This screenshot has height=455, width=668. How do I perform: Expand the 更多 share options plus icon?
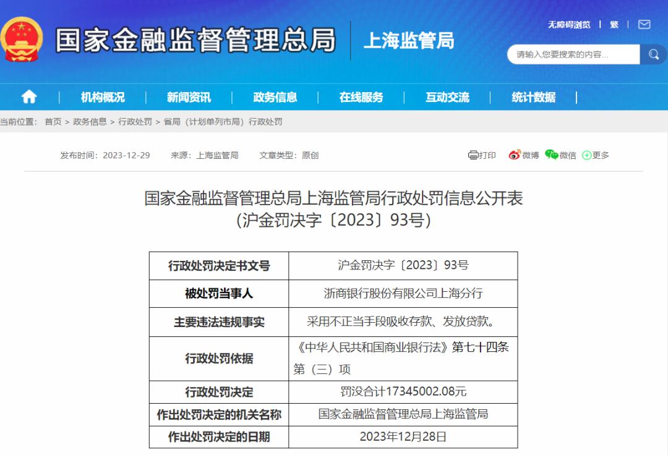[586, 155]
